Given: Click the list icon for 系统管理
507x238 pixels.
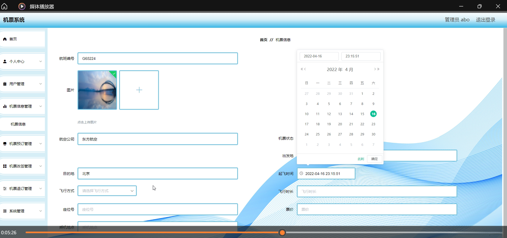Looking at the screenshot, I should (5, 211).
